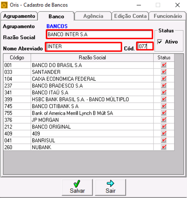Toggle status check for BANCO BRADESCO S.A
The image size is (187, 198).
[x=164, y=85]
